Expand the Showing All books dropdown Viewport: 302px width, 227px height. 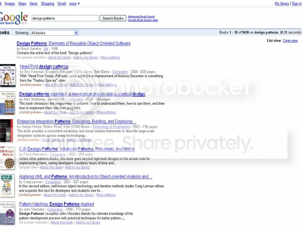coord(54,33)
